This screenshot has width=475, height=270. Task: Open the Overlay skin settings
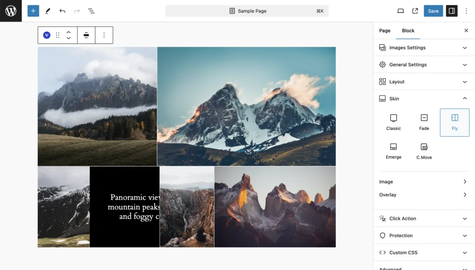(x=423, y=194)
